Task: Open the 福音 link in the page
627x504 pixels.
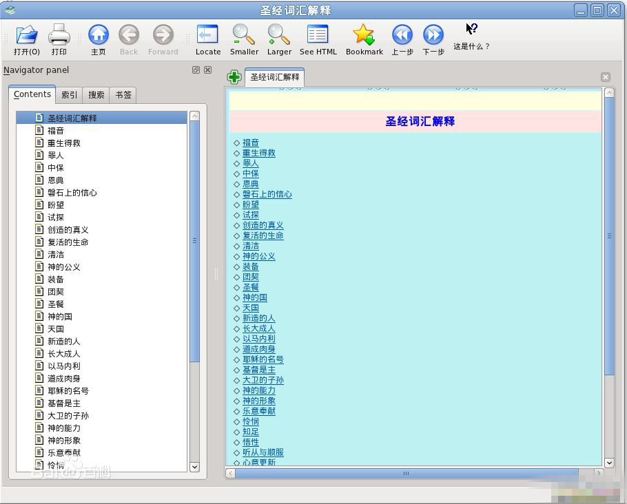Action: click(x=251, y=143)
